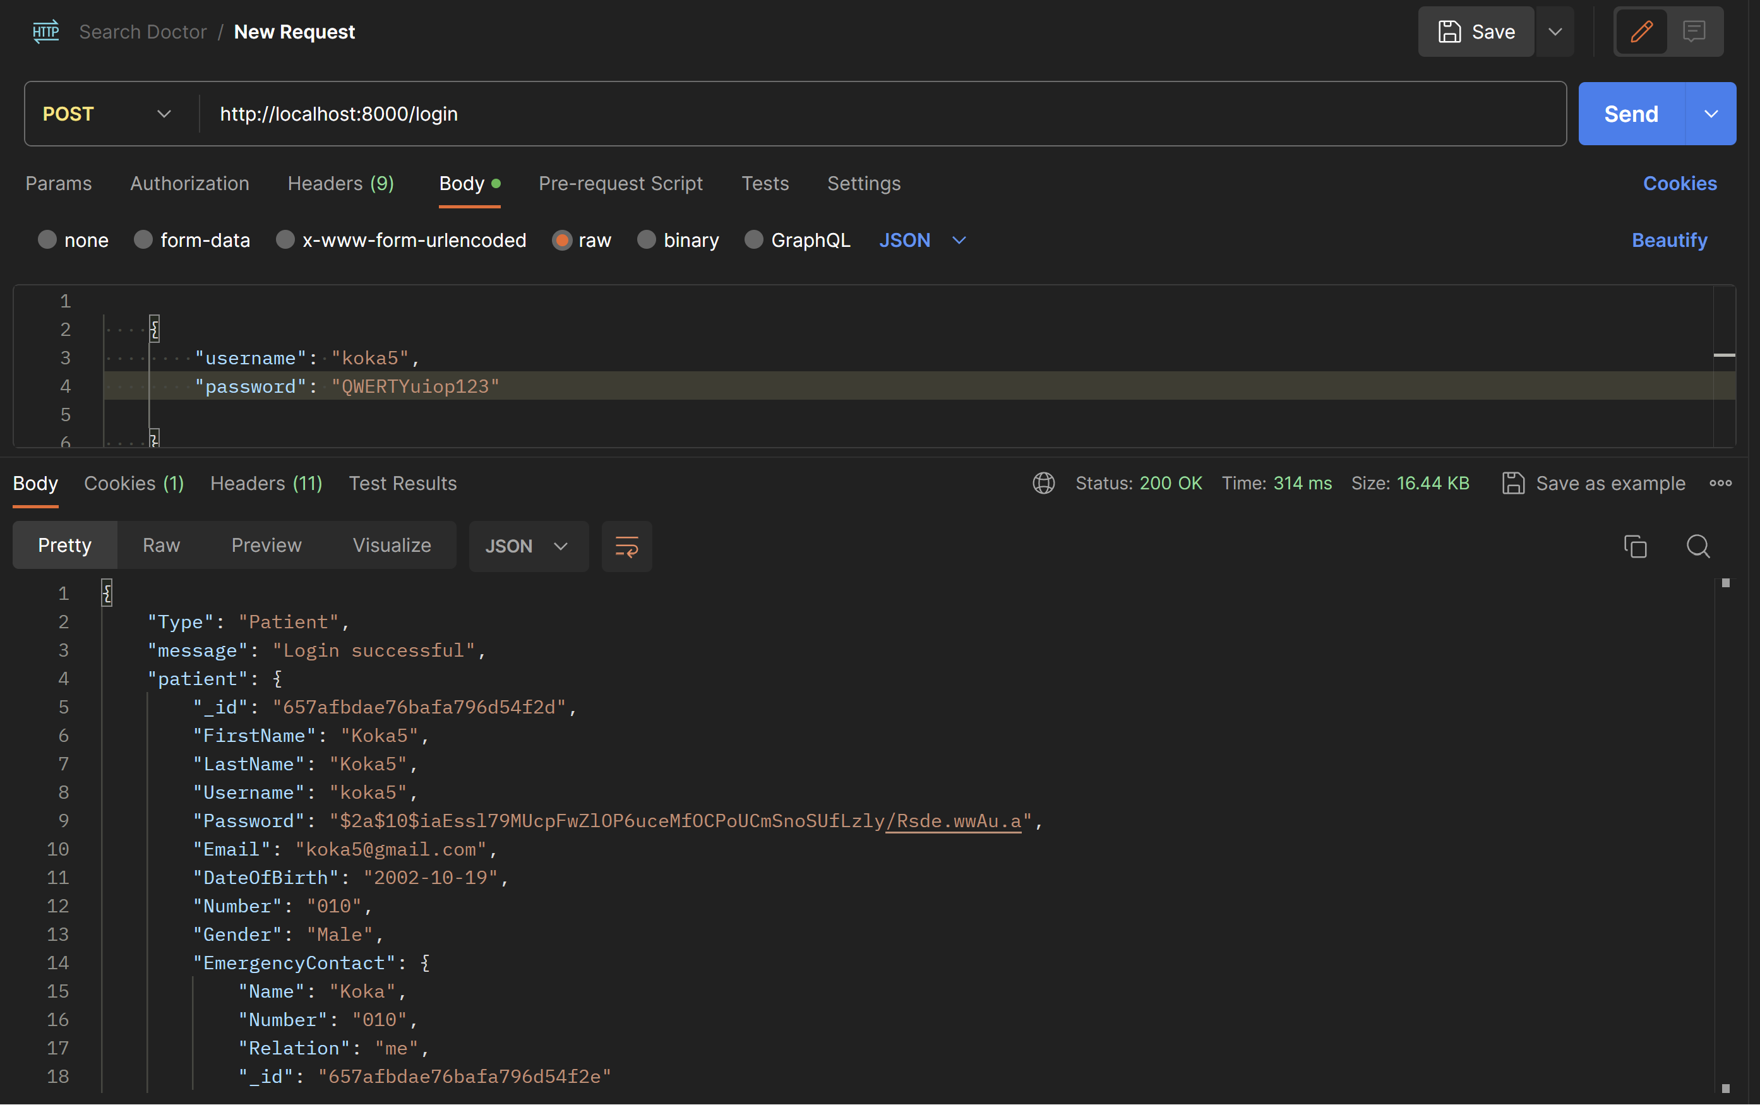Image resolution: width=1760 pixels, height=1105 pixels.
Task: Click the "Login successful" message value
Action: (x=373, y=650)
